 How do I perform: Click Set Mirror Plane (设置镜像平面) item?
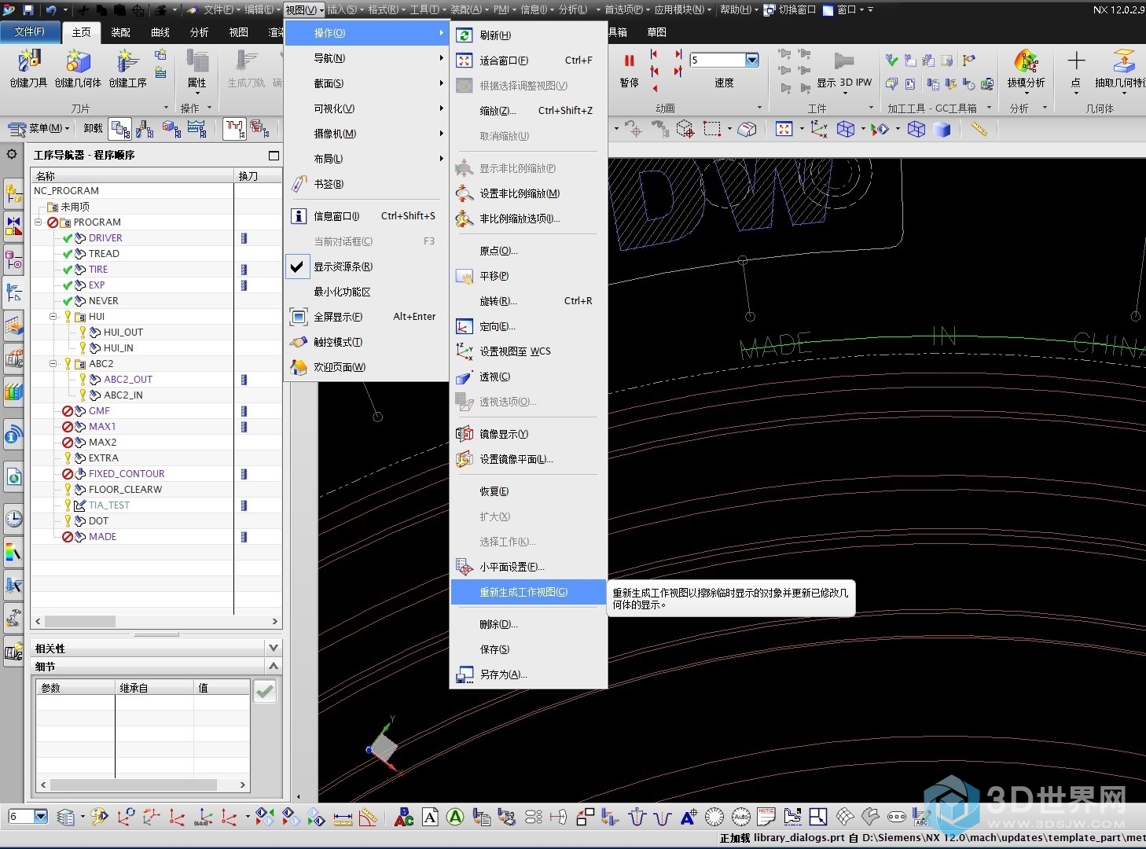pos(529,459)
